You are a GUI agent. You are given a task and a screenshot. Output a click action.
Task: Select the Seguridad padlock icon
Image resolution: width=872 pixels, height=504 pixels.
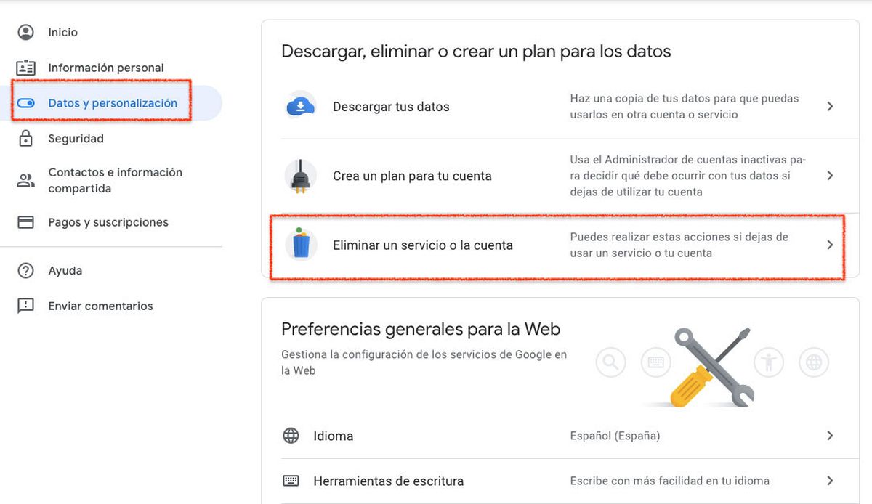(x=26, y=138)
